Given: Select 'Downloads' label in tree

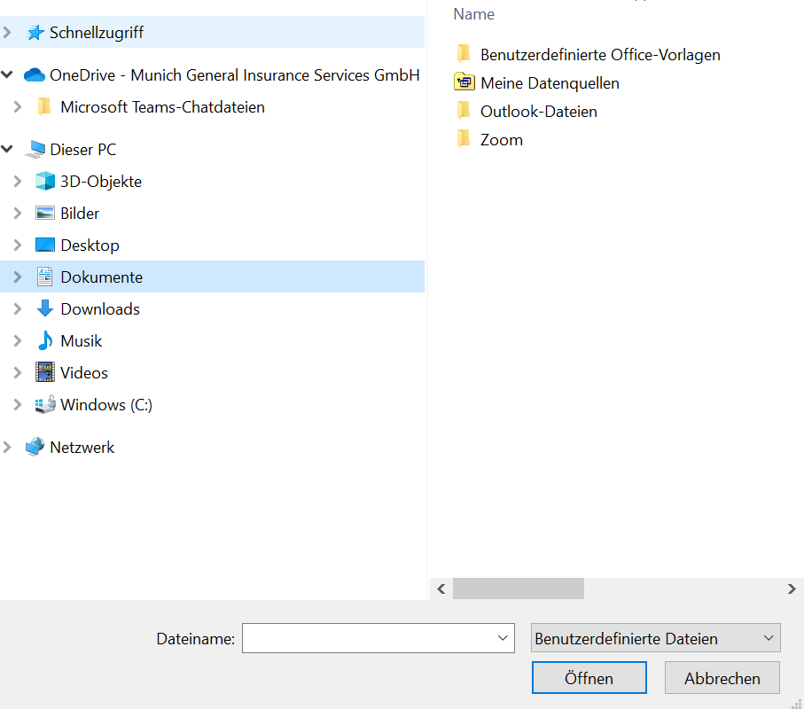Looking at the screenshot, I should 100,309.
